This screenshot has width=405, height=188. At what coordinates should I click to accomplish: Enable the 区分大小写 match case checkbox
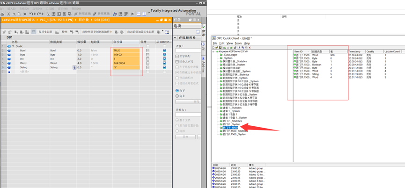pyautogui.click(x=177, y=62)
